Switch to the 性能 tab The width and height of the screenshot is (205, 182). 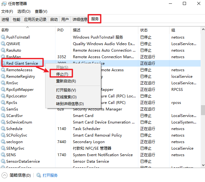tap(17, 19)
